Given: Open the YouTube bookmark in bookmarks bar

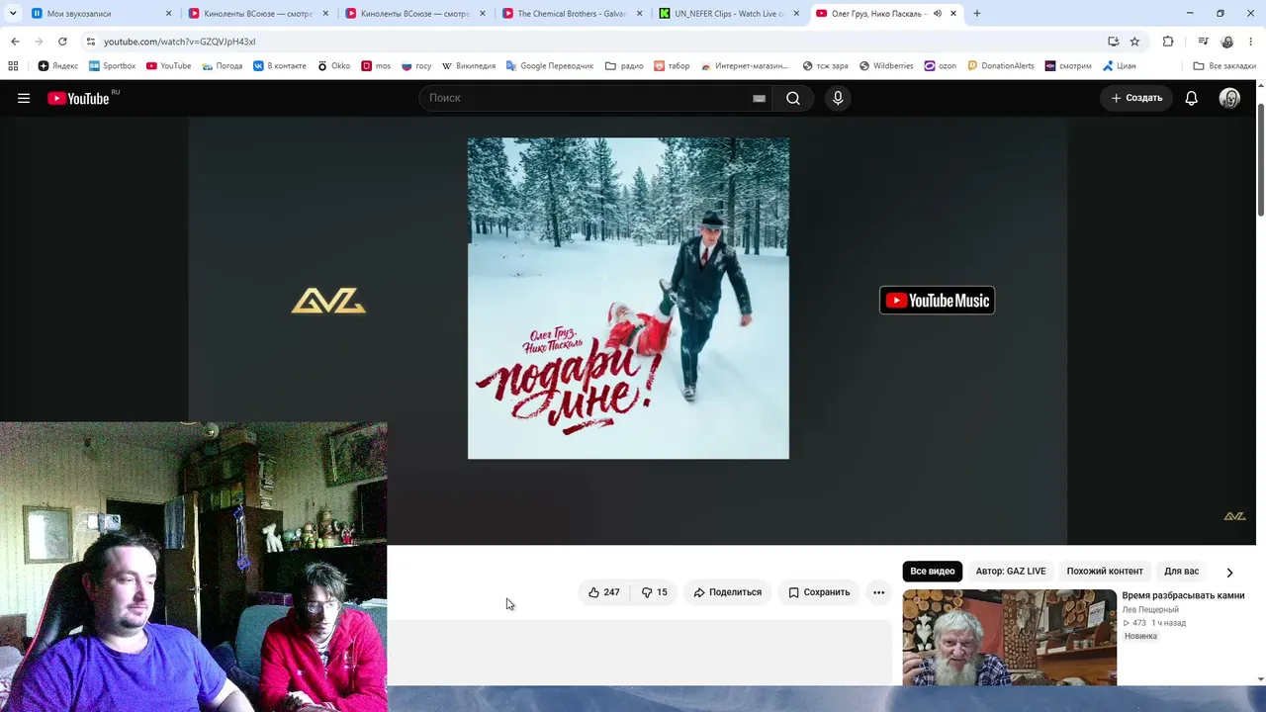Looking at the screenshot, I should tap(168, 66).
